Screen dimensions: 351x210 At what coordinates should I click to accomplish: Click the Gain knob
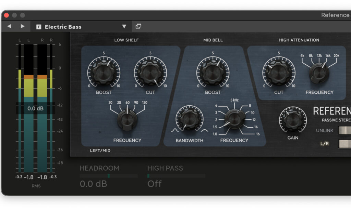(293, 120)
